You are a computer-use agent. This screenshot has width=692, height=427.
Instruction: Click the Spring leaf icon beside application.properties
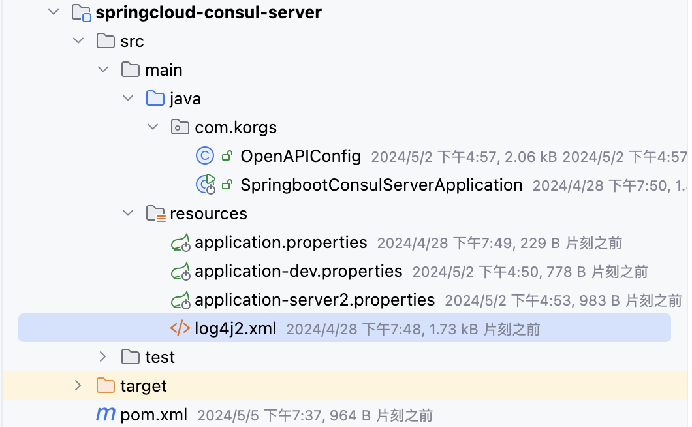tap(181, 242)
